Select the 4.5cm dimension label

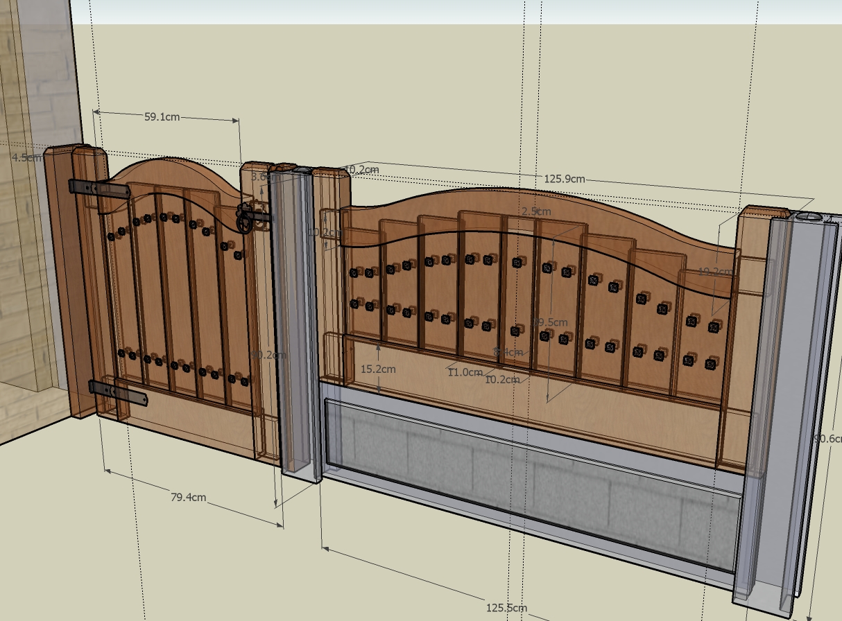click(x=26, y=157)
